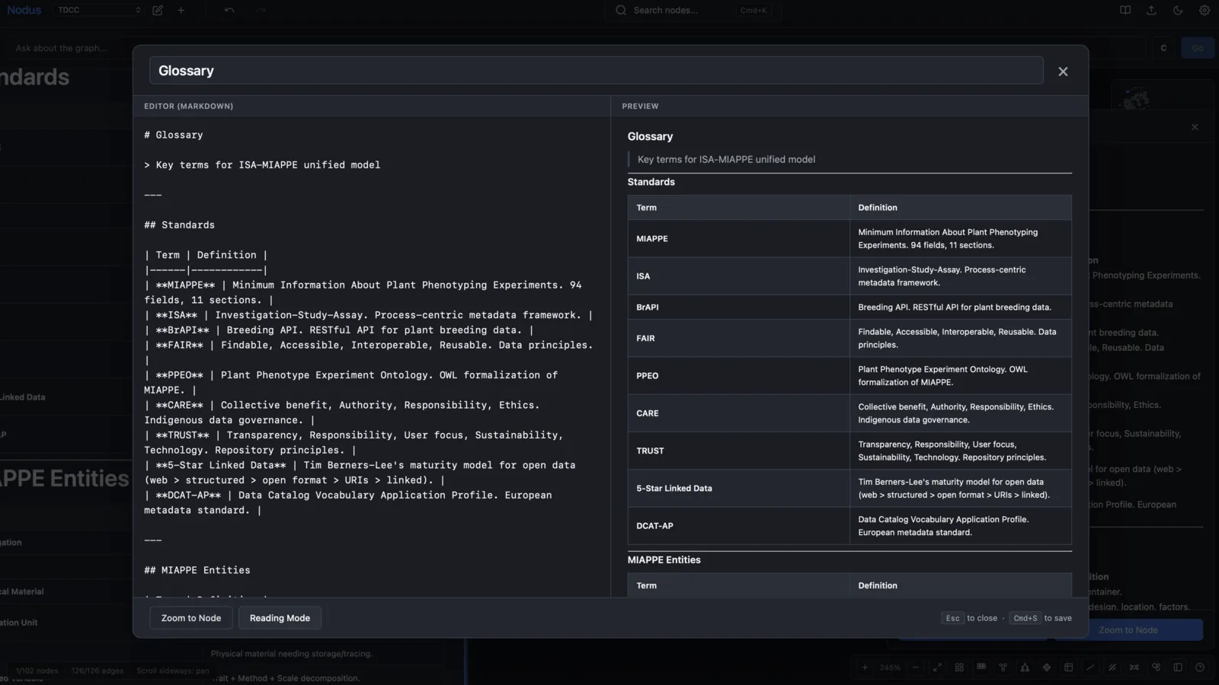Click the '## MIAPPE Entities' line in the editor
Viewport: 1219px width, 685px height.
tap(197, 570)
